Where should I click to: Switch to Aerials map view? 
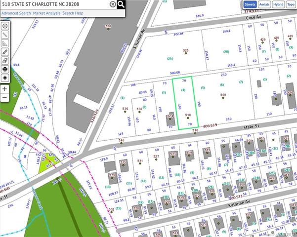[x=264, y=4]
